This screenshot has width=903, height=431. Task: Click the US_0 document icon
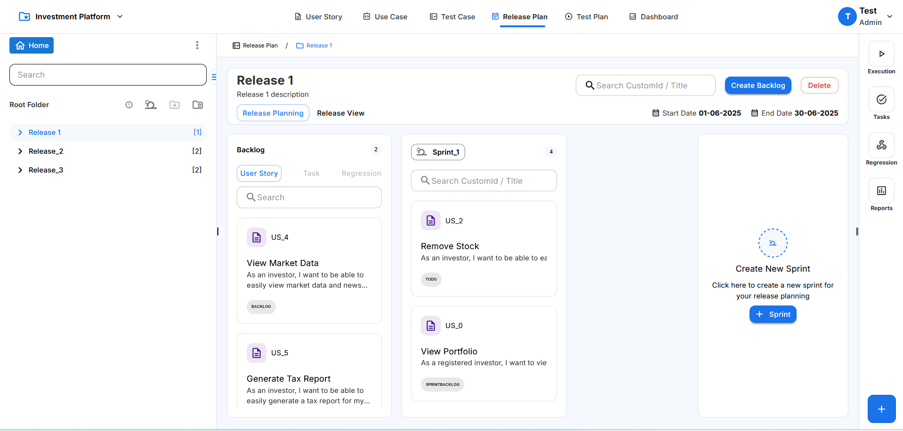431,326
